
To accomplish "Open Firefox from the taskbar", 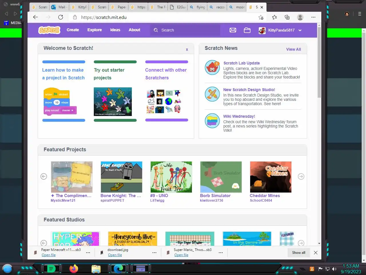I will pos(74,269).
